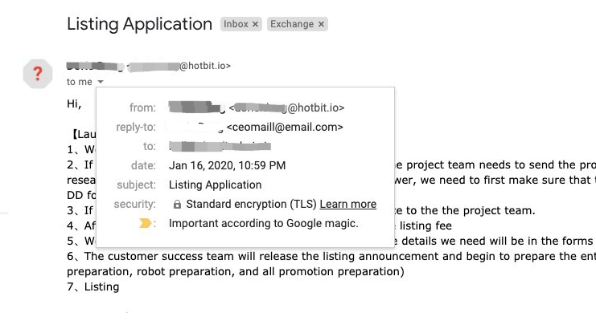Click the 'Important according to Google magic' text

tap(263, 223)
